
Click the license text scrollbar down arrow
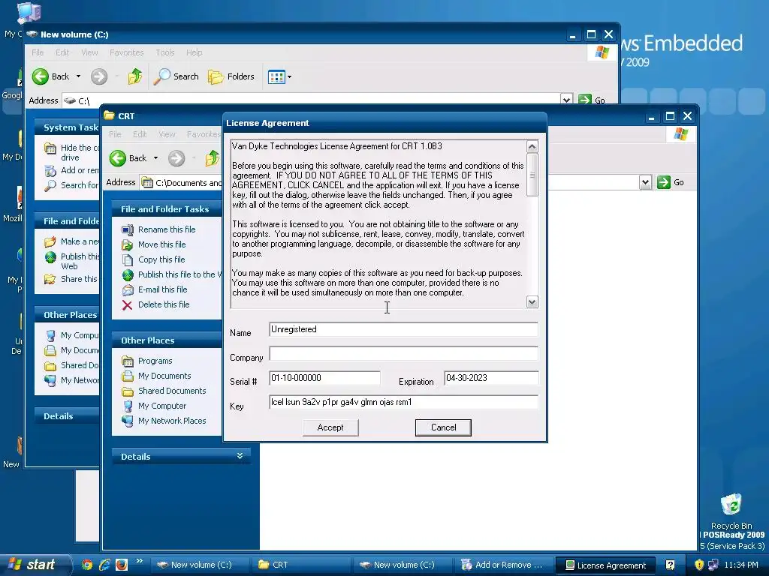pyautogui.click(x=532, y=301)
